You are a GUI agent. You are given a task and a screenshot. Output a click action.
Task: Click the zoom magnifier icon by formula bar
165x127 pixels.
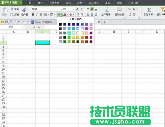34,27
